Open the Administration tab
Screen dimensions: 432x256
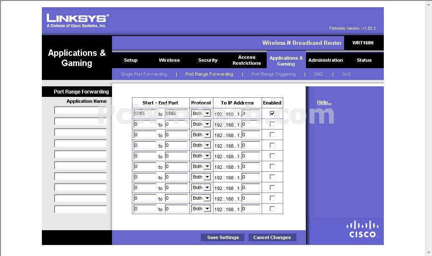tap(325, 60)
